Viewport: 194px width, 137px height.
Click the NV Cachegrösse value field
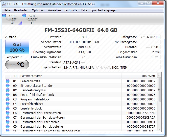coord(149,42)
